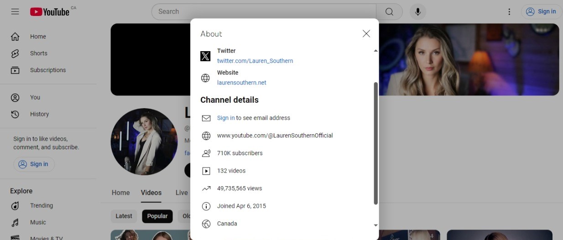The width and height of the screenshot is (563, 240).
Task: Open Home in the sidebar
Action: [48, 37]
